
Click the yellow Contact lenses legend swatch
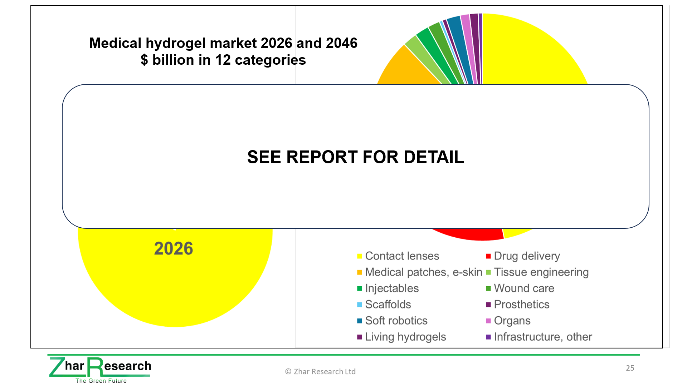(360, 256)
